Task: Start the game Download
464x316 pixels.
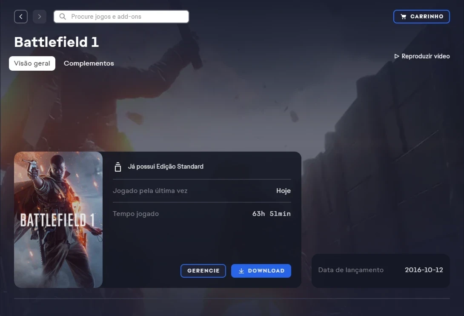Action: coord(261,271)
